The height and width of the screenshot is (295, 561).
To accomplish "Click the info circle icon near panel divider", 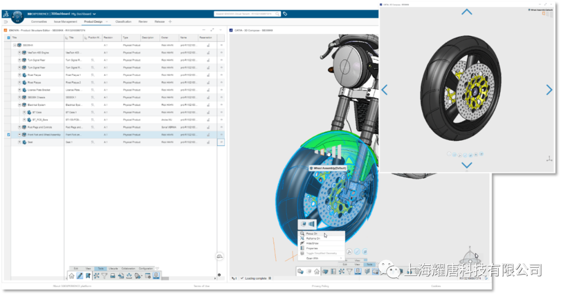I will coord(219,275).
